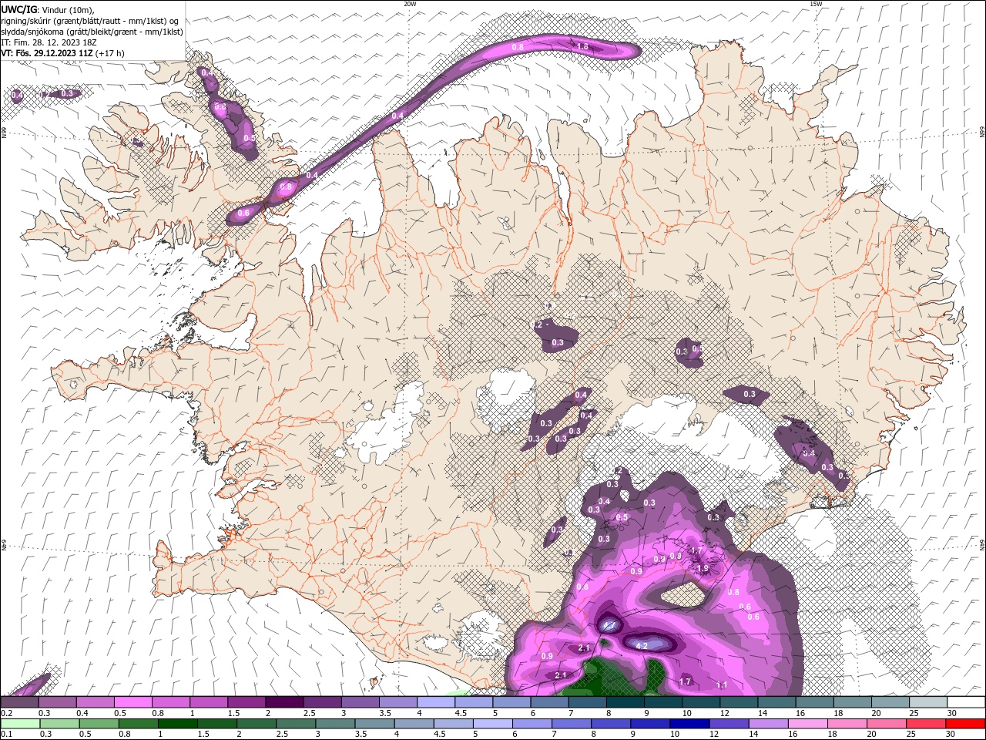
Task: Pick the snow legend swatch between 0.2 and 0.3
Action: pyautogui.click(x=18, y=702)
